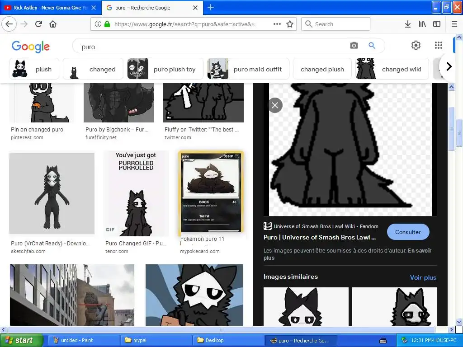Click the browser Search box
The height and width of the screenshot is (347, 463).
tap(336, 24)
